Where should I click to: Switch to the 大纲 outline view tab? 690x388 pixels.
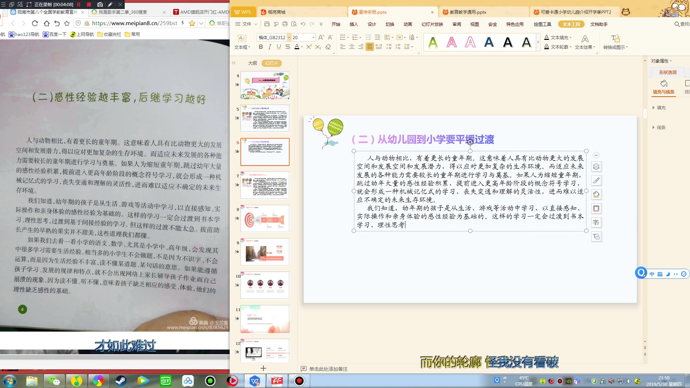[252, 63]
